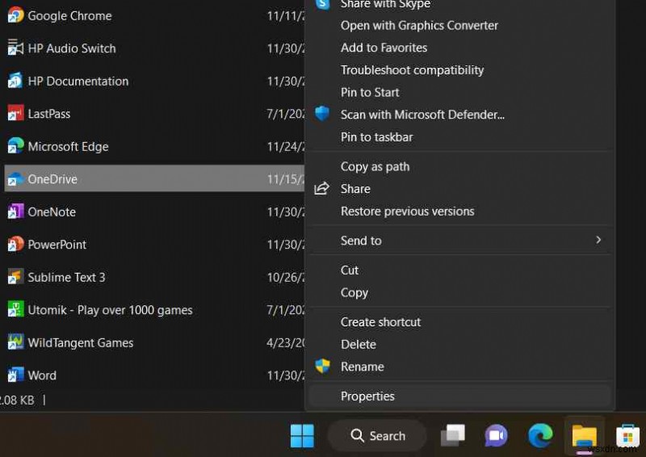Select the OneNote file name
The image size is (646, 457).
coord(52,212)
